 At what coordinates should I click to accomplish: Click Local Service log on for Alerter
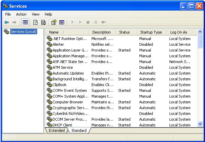(180, 44)
